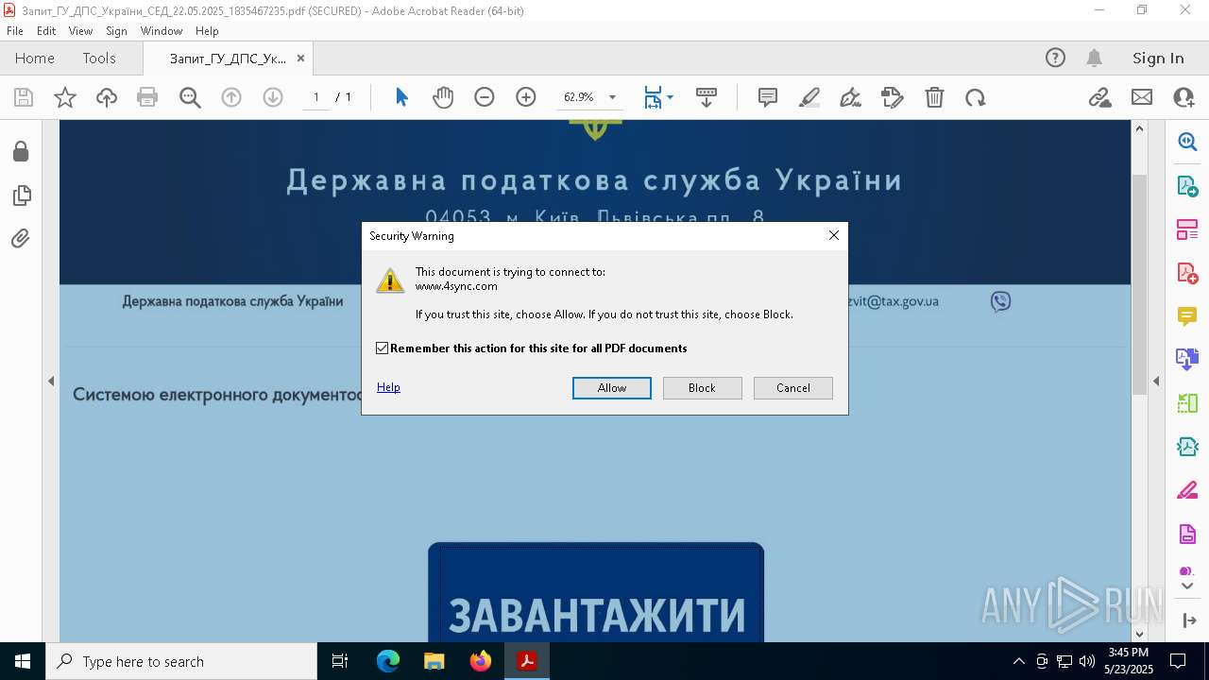Open Windows Start menu
The width and height of the screenshot is (1209, 680).
23,661
